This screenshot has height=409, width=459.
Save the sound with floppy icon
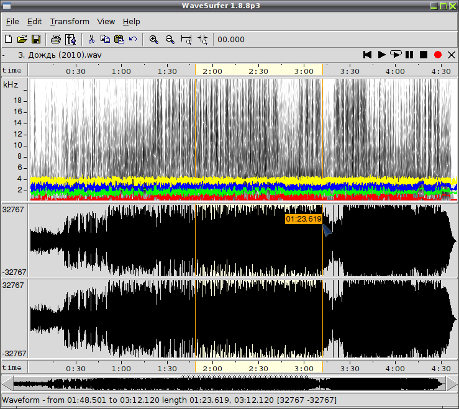(x=36, y=39)
